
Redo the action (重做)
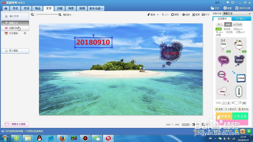[x=165, y=15]
